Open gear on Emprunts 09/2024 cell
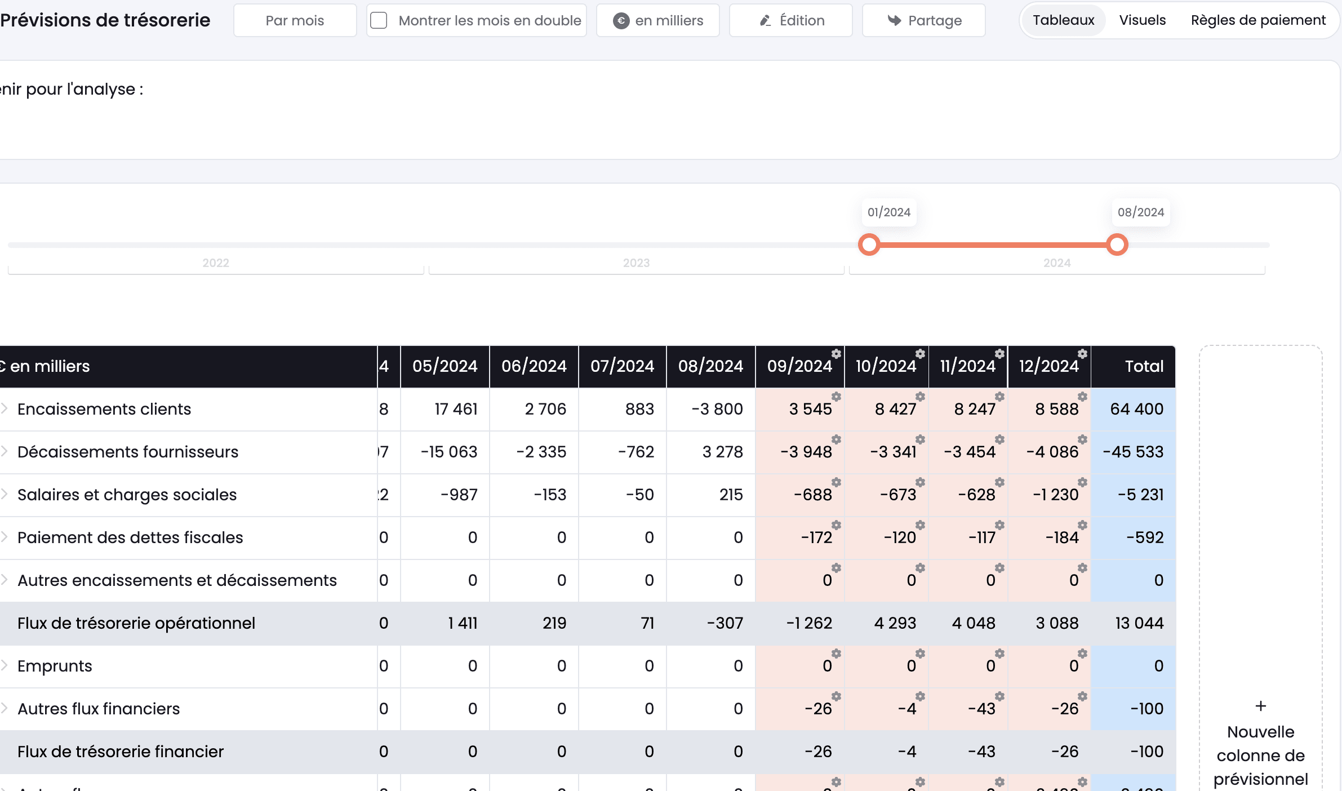Viewport: 1342px width, 791px height. pyautogui.click(x=836, y=654)
